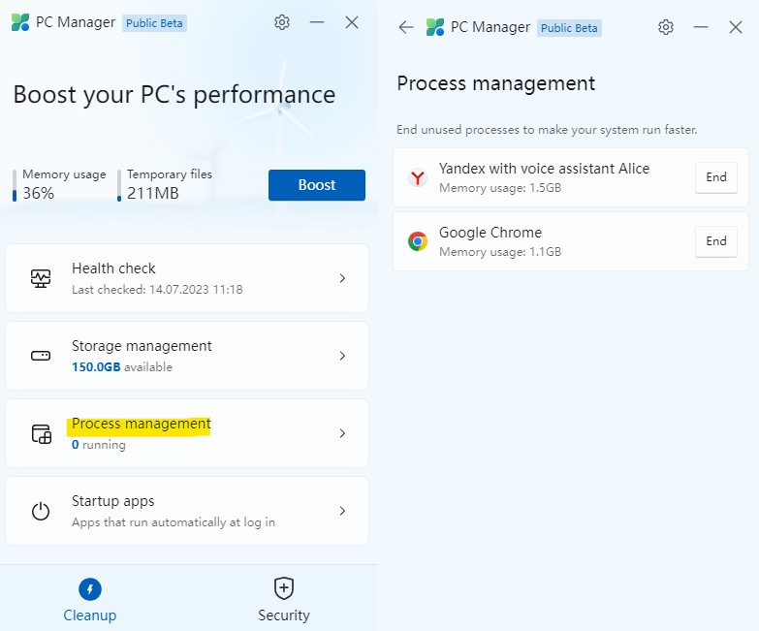Minimize the left PC Manager window
The width and height of the screenshot is (759, 631).
(317, 22)
